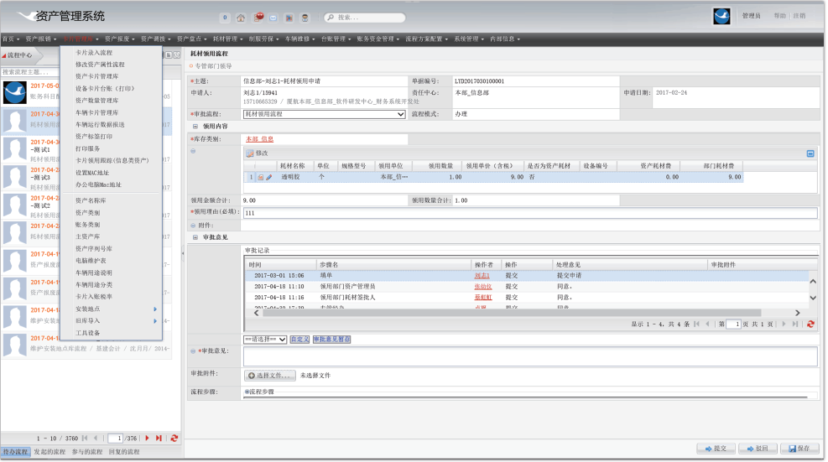Open the notifications icon with red badge
This screenshot has height=462, width=828.
tap(258, 18)
